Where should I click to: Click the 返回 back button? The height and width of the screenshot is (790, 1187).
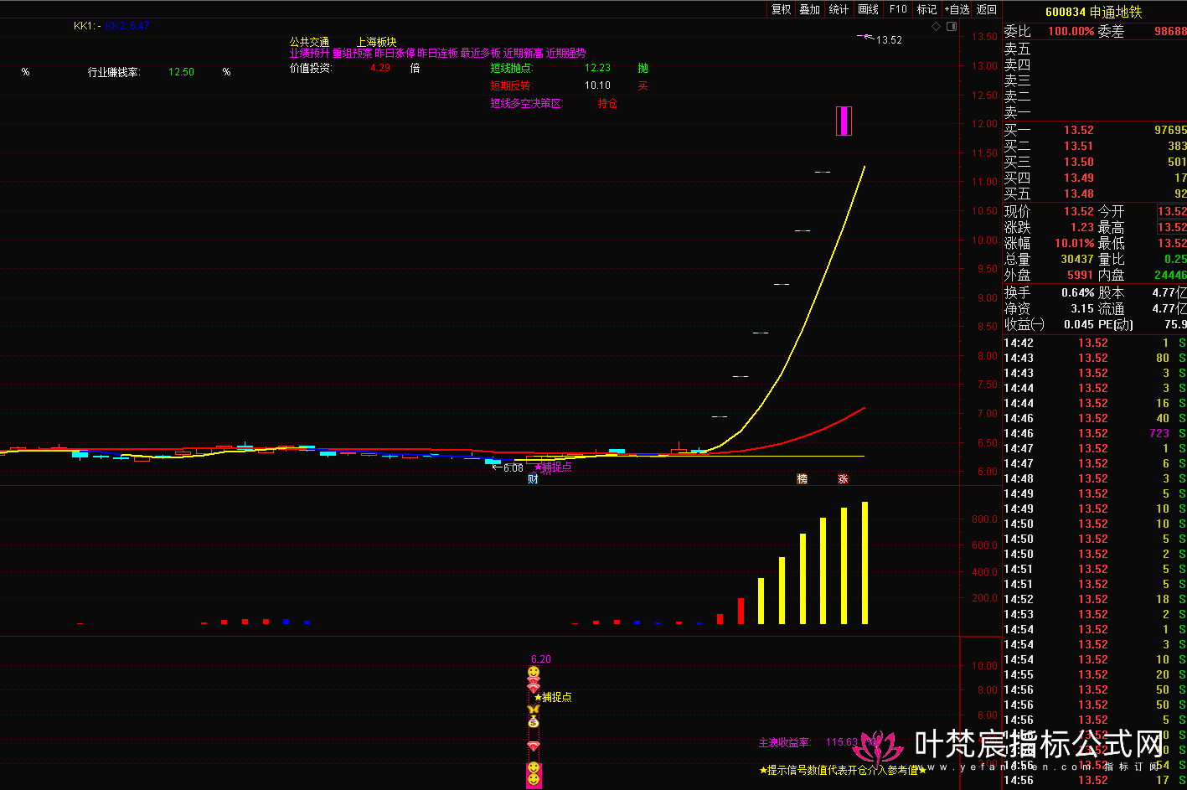pyautogui.click(x=987, y=9)
